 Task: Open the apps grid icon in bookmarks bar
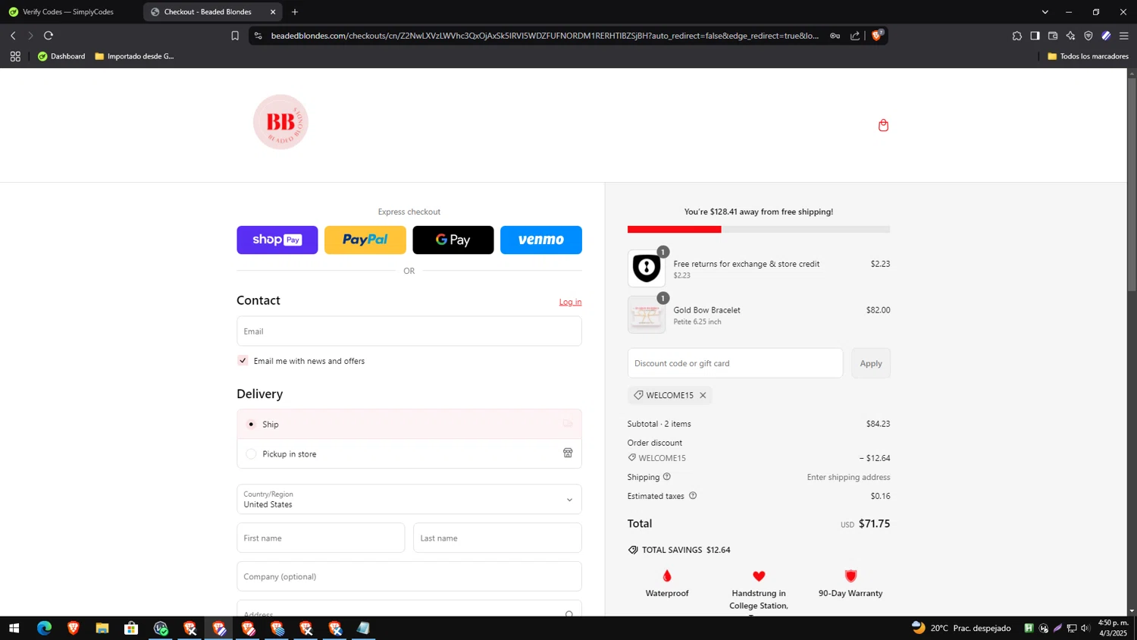pyautogui.click(x=15, y=56)
